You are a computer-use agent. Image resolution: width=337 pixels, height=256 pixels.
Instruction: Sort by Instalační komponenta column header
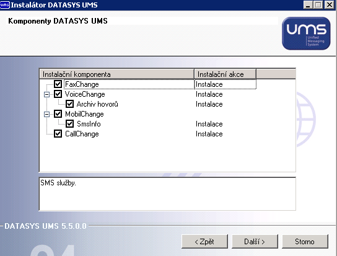tap(117, 74)
